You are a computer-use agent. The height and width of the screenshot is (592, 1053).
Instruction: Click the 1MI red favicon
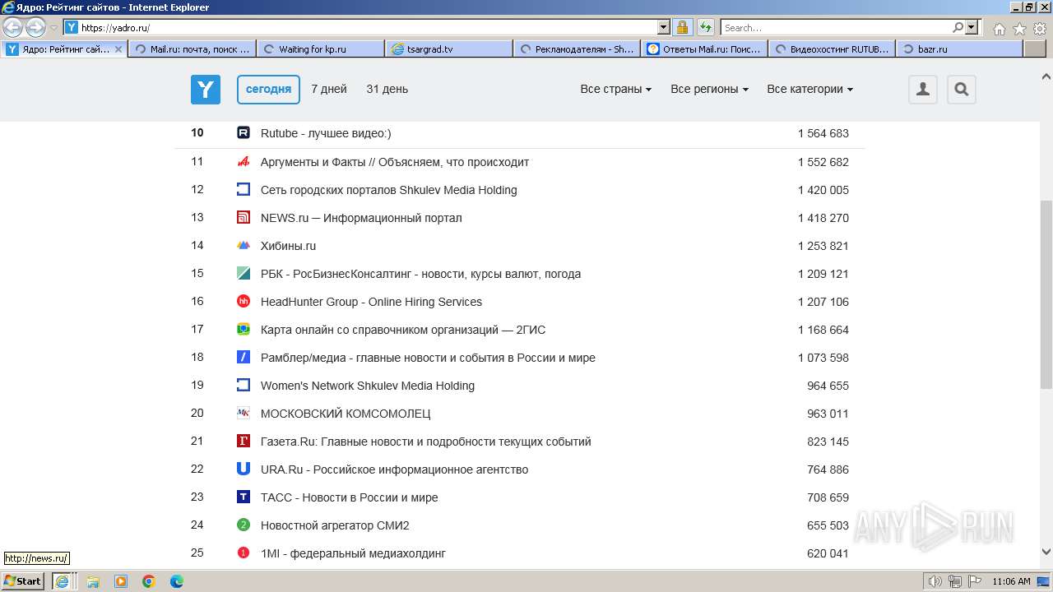244,553
